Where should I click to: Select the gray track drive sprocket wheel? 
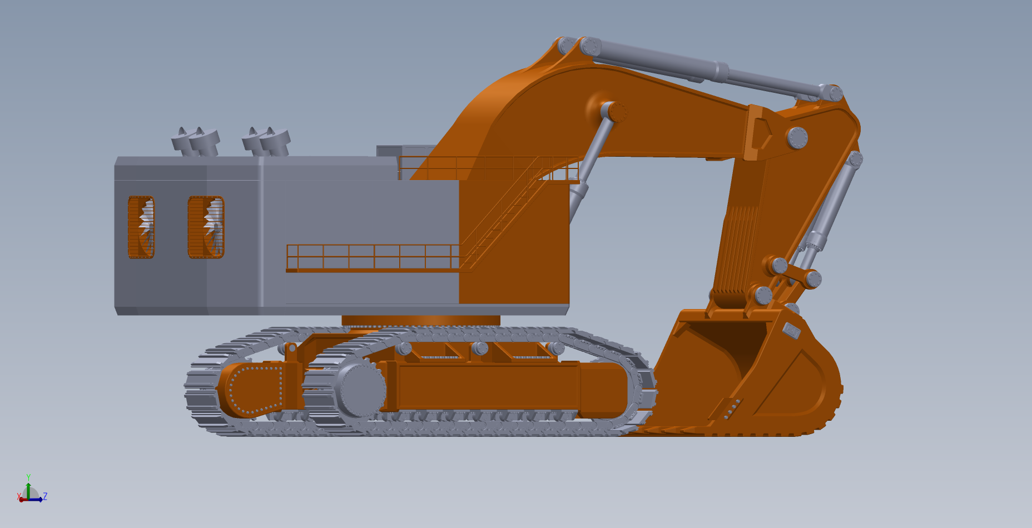tap(361, 390)
